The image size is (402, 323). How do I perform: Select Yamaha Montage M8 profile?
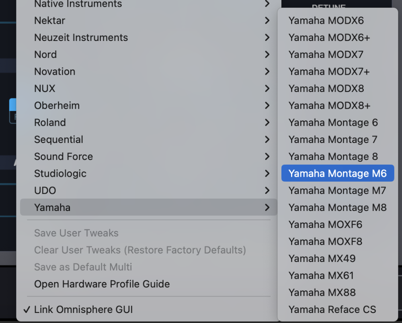337,208
